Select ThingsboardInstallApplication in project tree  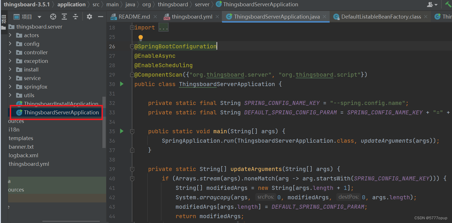(x=61, y=104)
